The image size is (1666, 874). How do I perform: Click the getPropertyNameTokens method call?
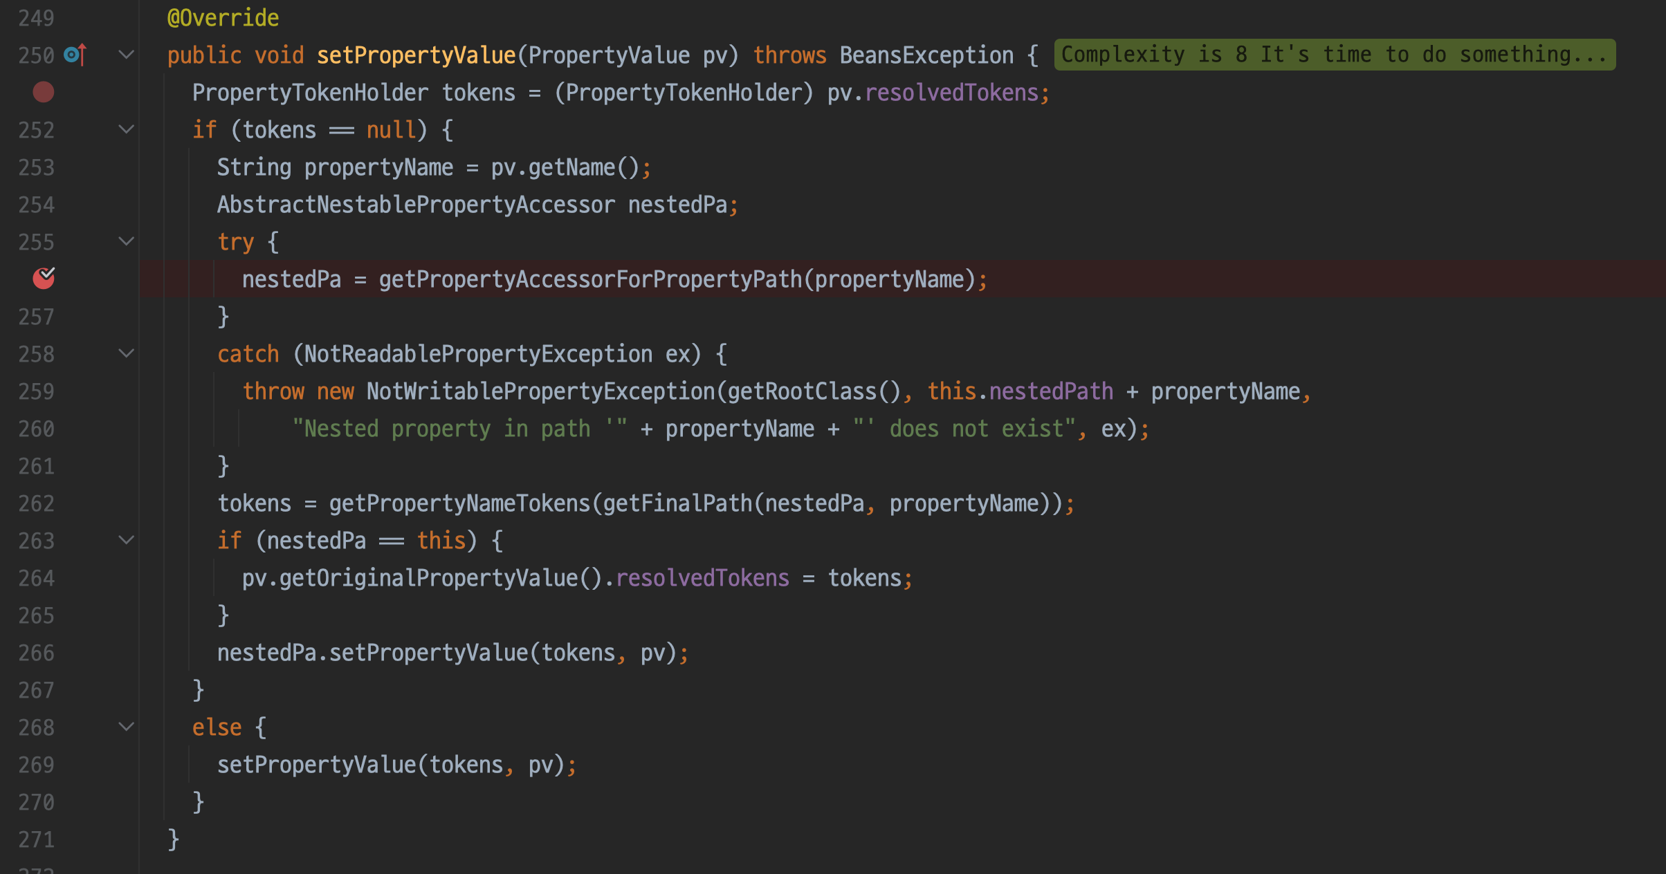click(x=459, y=503)
